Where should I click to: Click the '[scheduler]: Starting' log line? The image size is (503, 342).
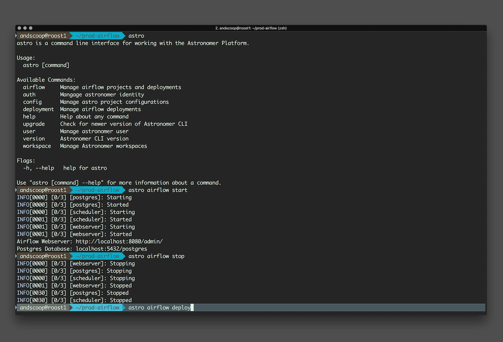[x=76, y=212]
